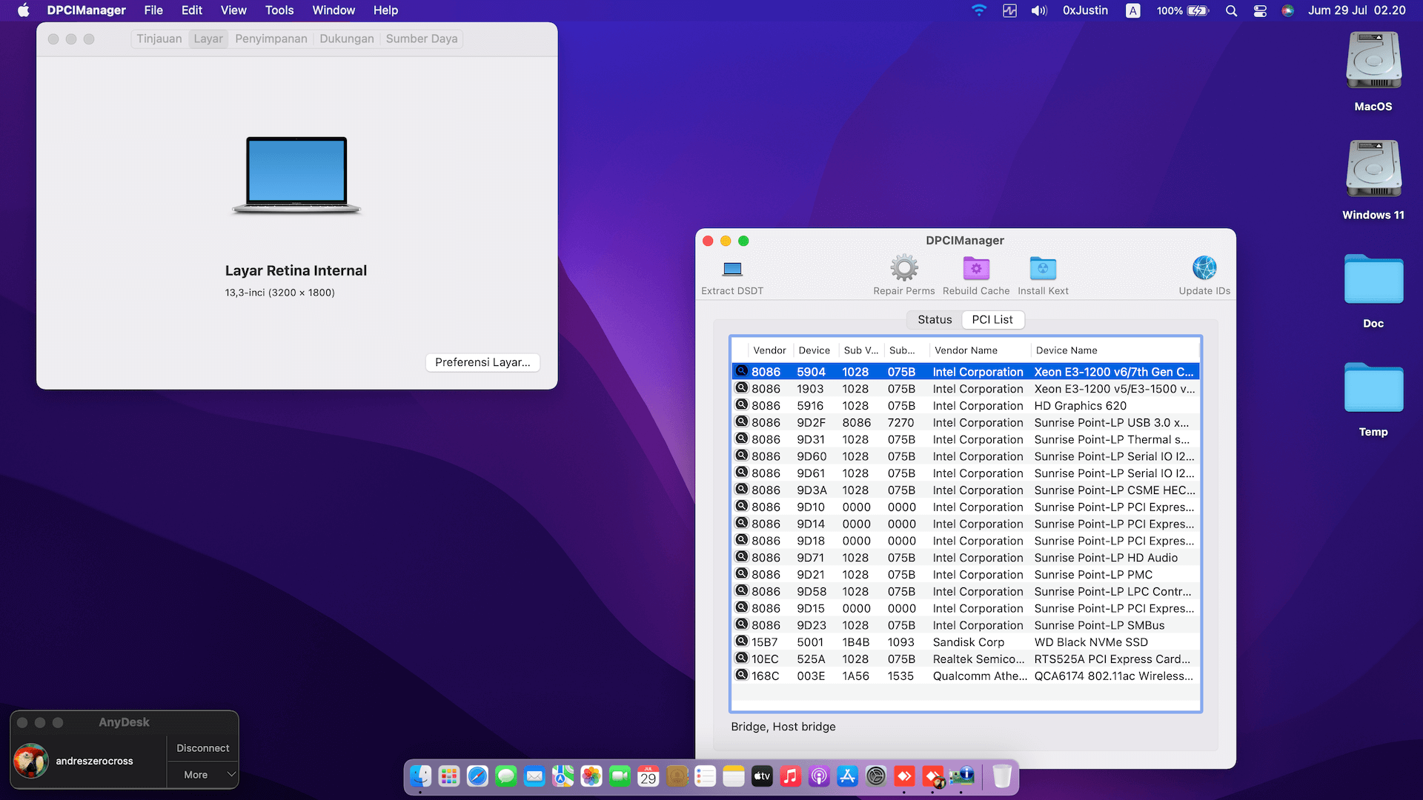
Task: Open Reminders from the Dock
Action: [x=706, y=776]
